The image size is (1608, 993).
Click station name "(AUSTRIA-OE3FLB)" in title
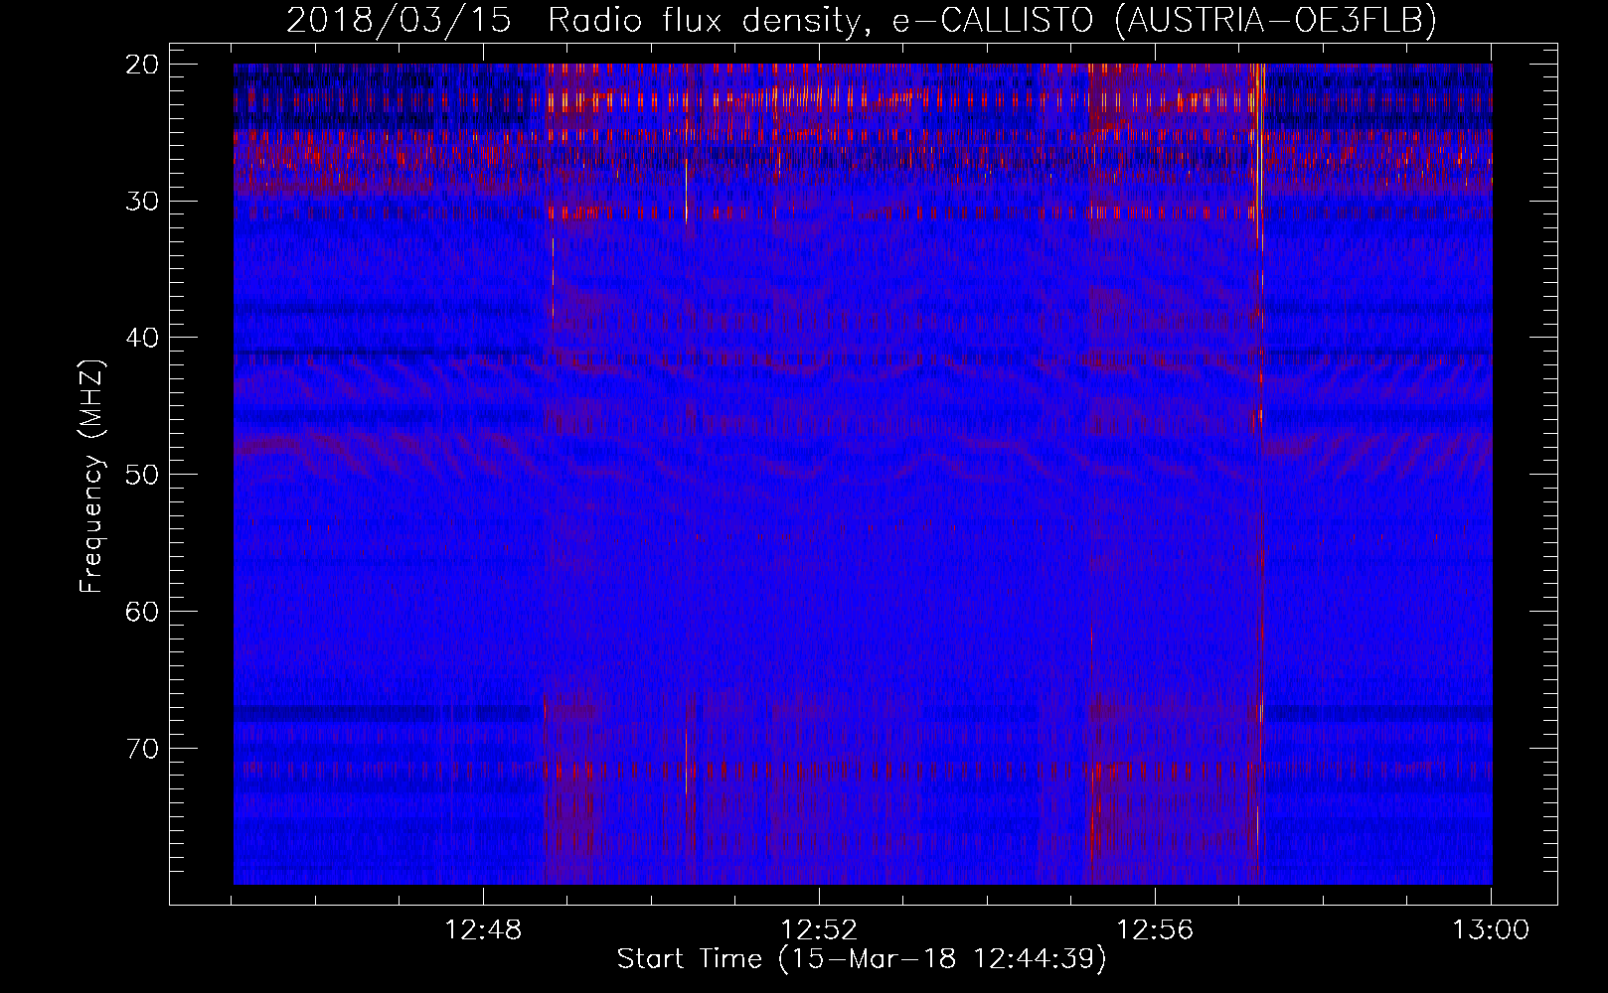1276,20
